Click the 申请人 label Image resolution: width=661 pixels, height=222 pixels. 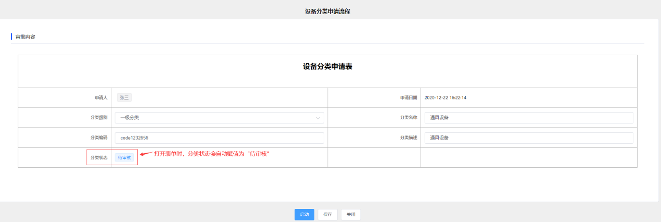100,97
